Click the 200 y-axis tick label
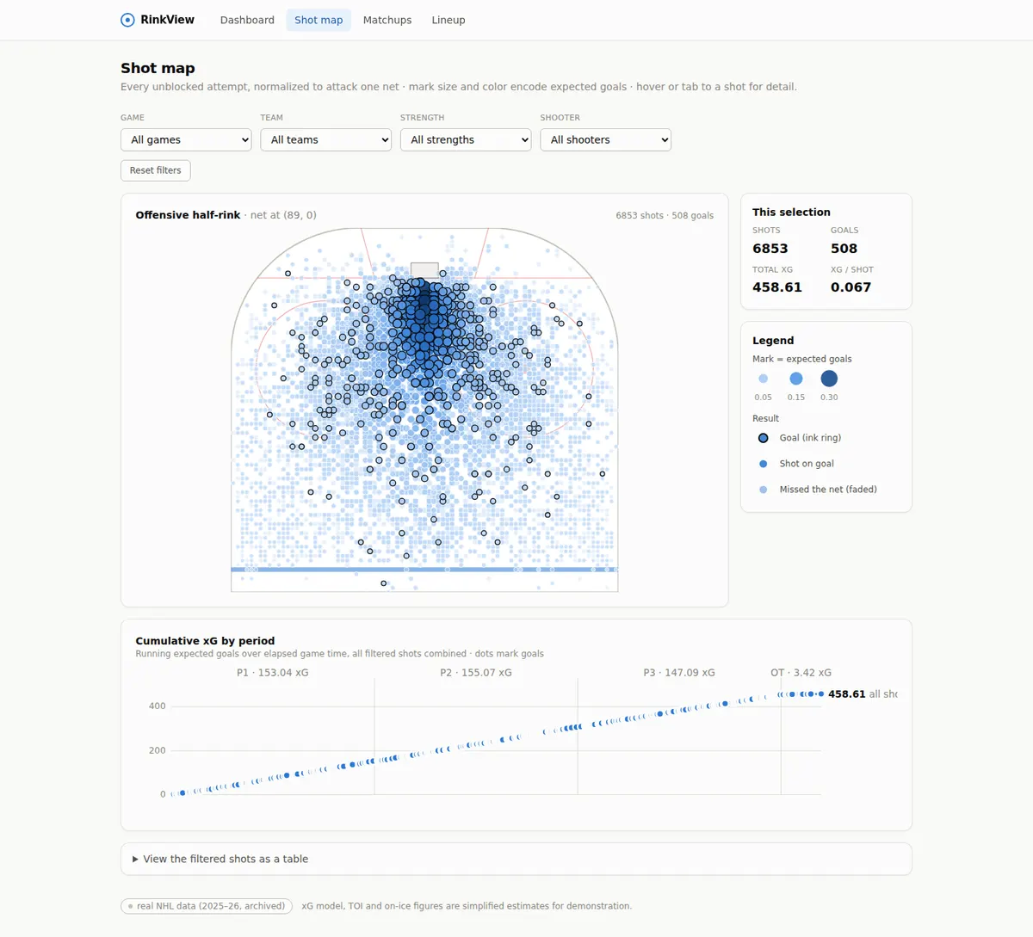 (x=157, y=750)
